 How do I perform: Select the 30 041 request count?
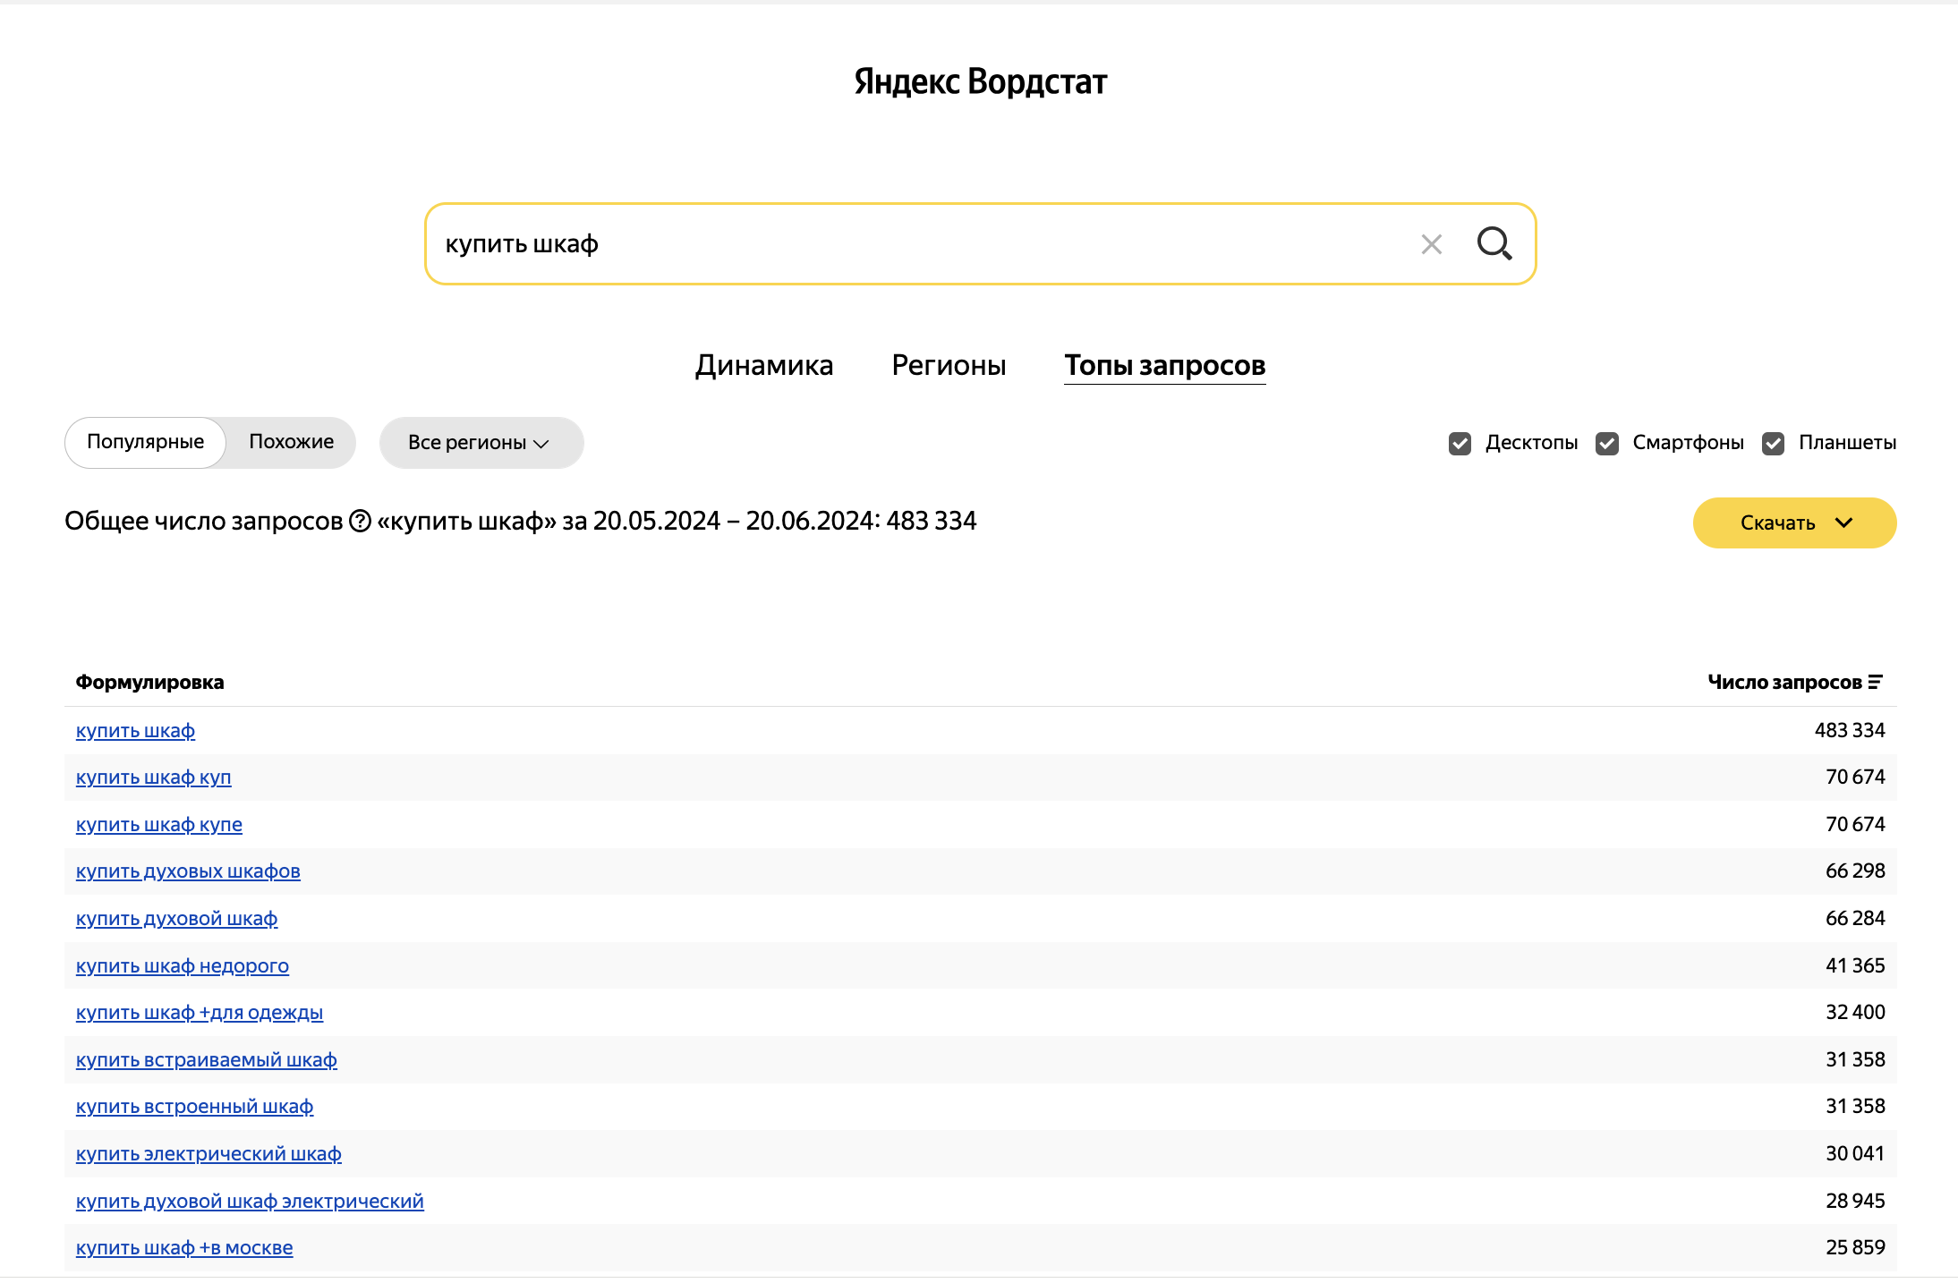point(1855,1153)
